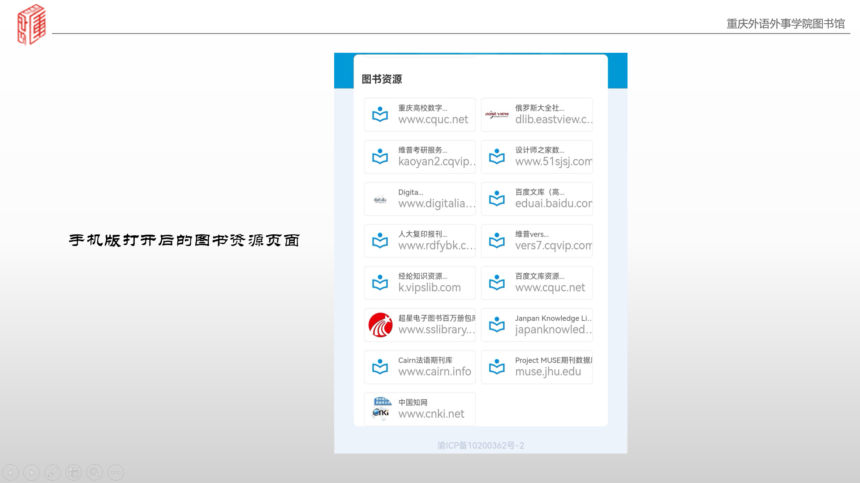The image size is (860, 483).
Task: Activate the slideshow zoom magnifier
Action: click(95, 472)
